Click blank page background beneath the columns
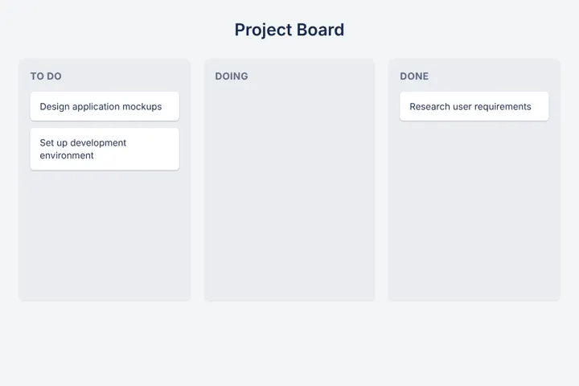579x386 pixels. [x=289, y=343]
